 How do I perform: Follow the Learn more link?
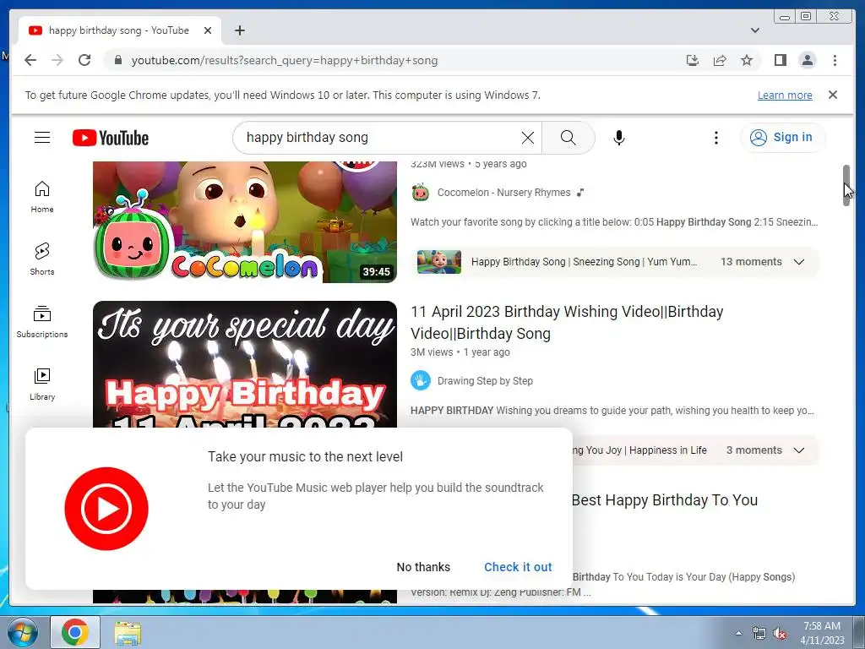point(785,95)
